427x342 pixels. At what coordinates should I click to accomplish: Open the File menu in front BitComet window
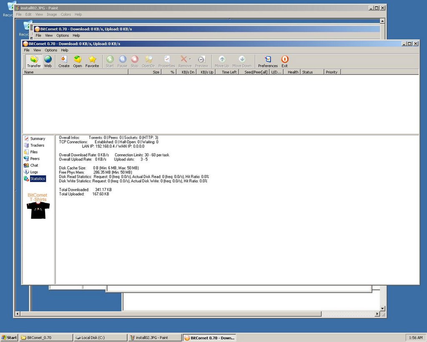(27, 50)
